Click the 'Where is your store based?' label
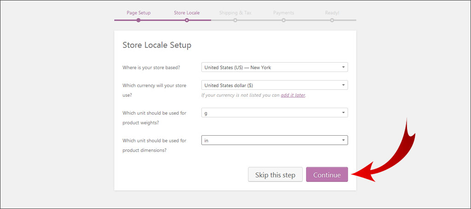 (x=151, y=67)
